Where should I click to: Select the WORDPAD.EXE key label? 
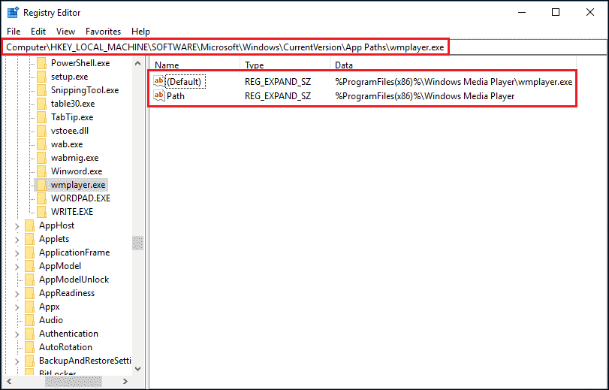click(x=81, y=198)
